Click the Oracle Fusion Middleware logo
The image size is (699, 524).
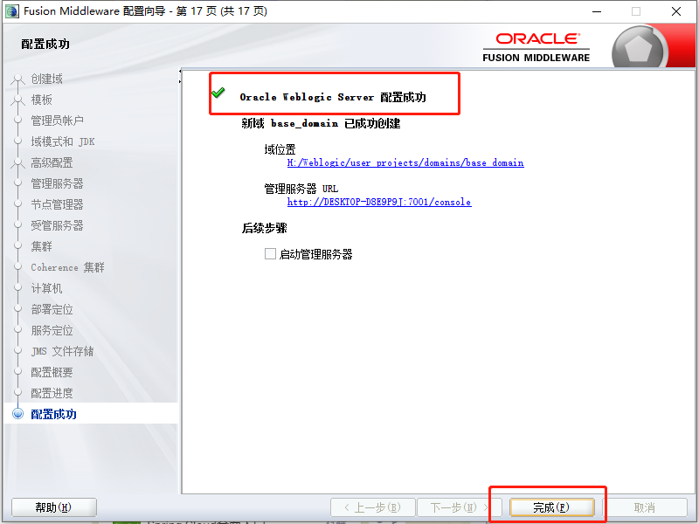pyautogui.click(x=536, y=47)
